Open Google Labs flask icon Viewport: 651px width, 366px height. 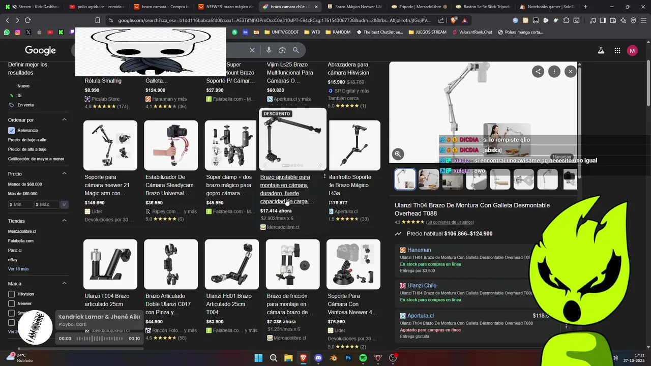(x=601, y=50)
